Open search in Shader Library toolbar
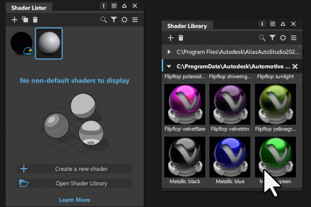The height and width of the screenshot is (207, 311). pos(262,38)
